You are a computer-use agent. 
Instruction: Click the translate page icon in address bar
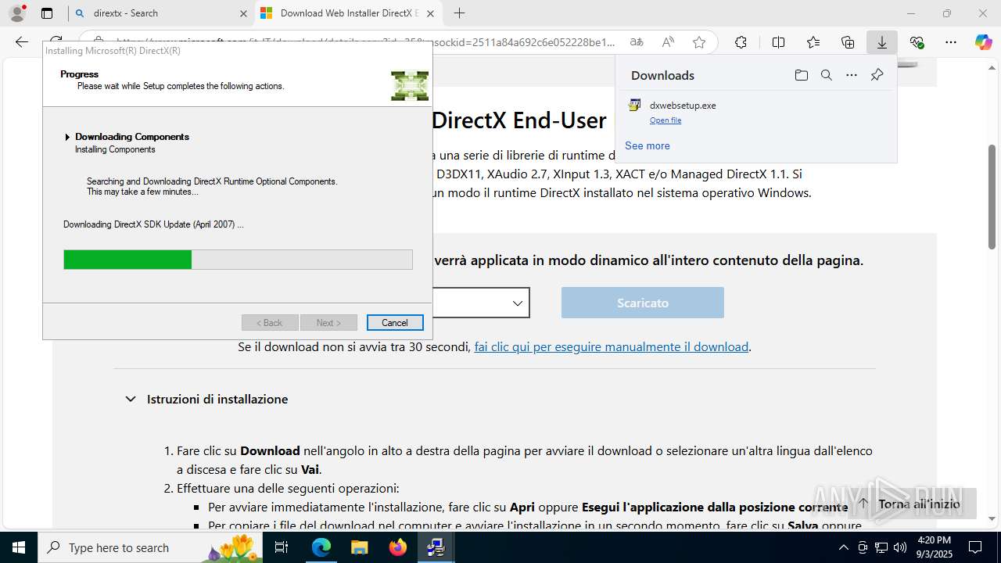click(637, 42)
